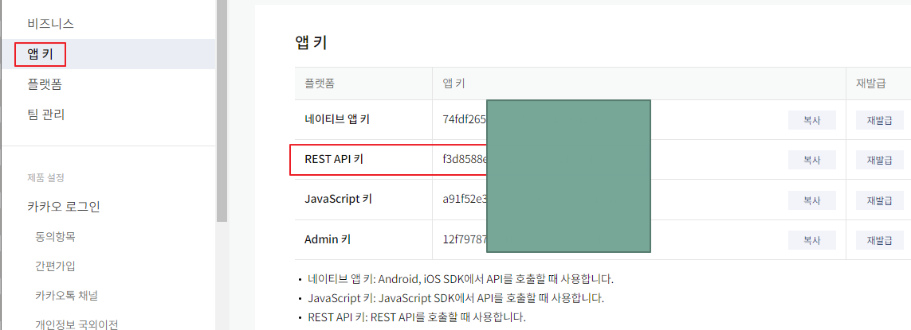Open 간편가입 submenu item
The height and width of the screenshot is (330, 911).
[55, 266]
